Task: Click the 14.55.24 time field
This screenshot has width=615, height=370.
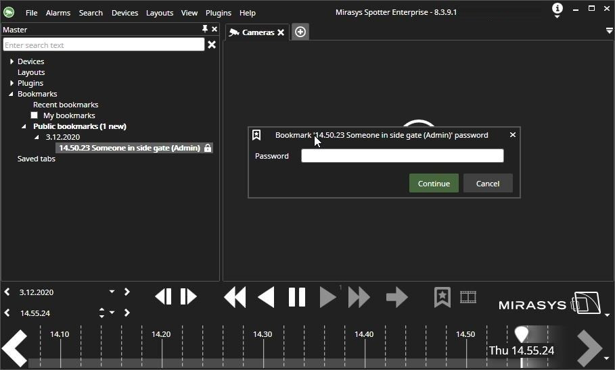Action: coord(35,313)
